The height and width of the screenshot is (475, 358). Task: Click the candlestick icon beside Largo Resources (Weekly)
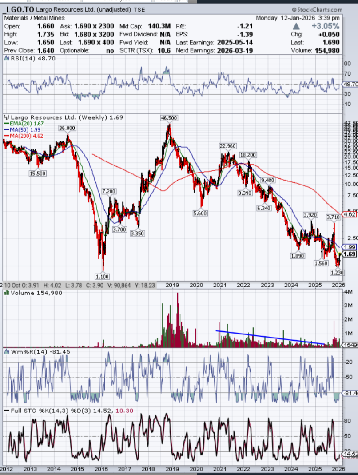coord(7,117)
